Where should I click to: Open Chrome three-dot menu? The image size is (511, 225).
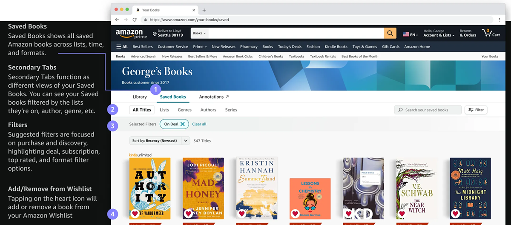(500, 20)
